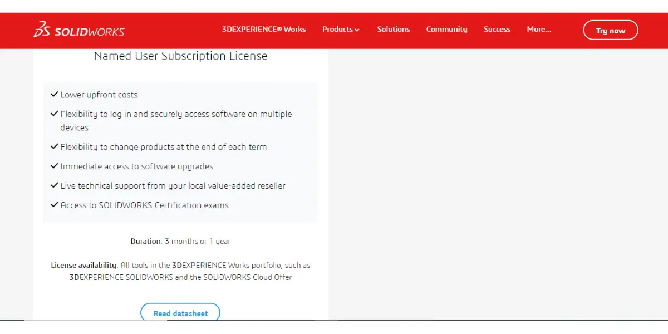Click the SOLIDWORKS logo in the header
This screenshot has height=334, width=668.
[78, 30]
